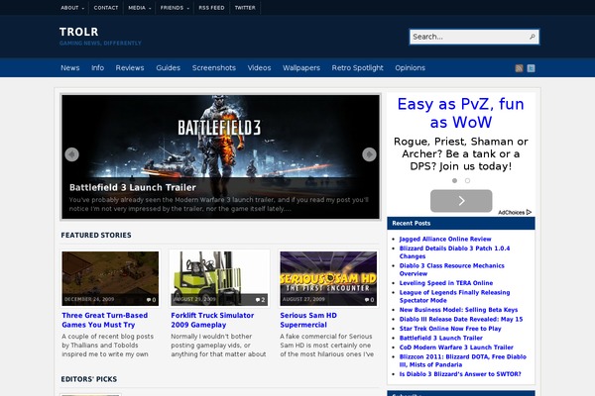
Task: Go to the next slide arrow
Action: (369, 154)
